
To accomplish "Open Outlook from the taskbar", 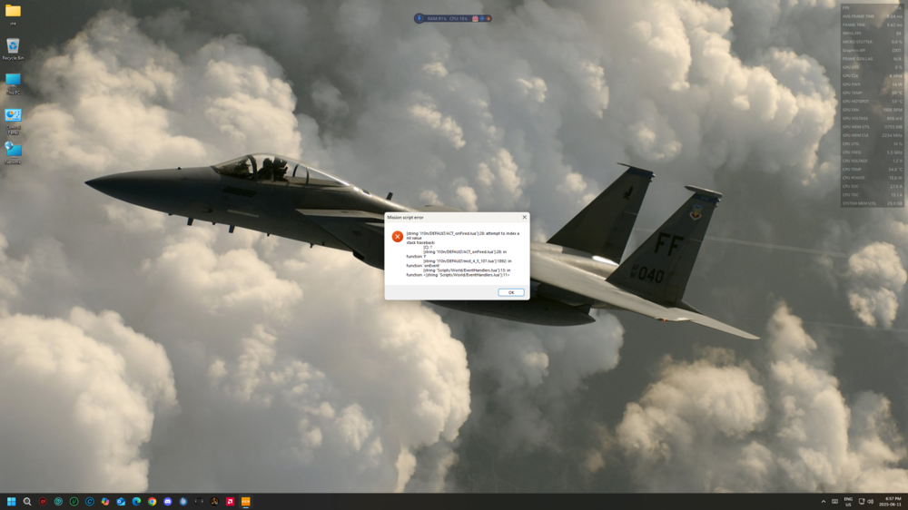I will 121,501.
